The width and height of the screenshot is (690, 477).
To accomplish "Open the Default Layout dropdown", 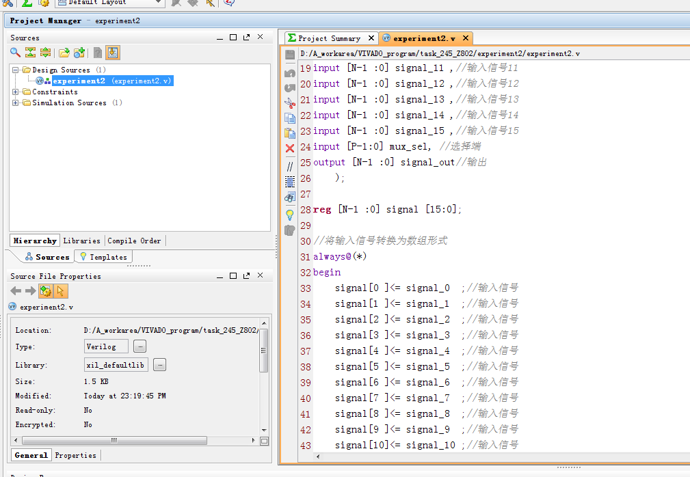I will 110,3.
